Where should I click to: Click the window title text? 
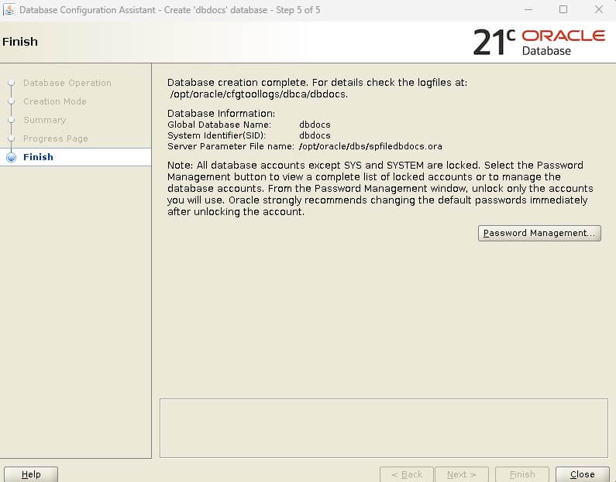point(170,10)
